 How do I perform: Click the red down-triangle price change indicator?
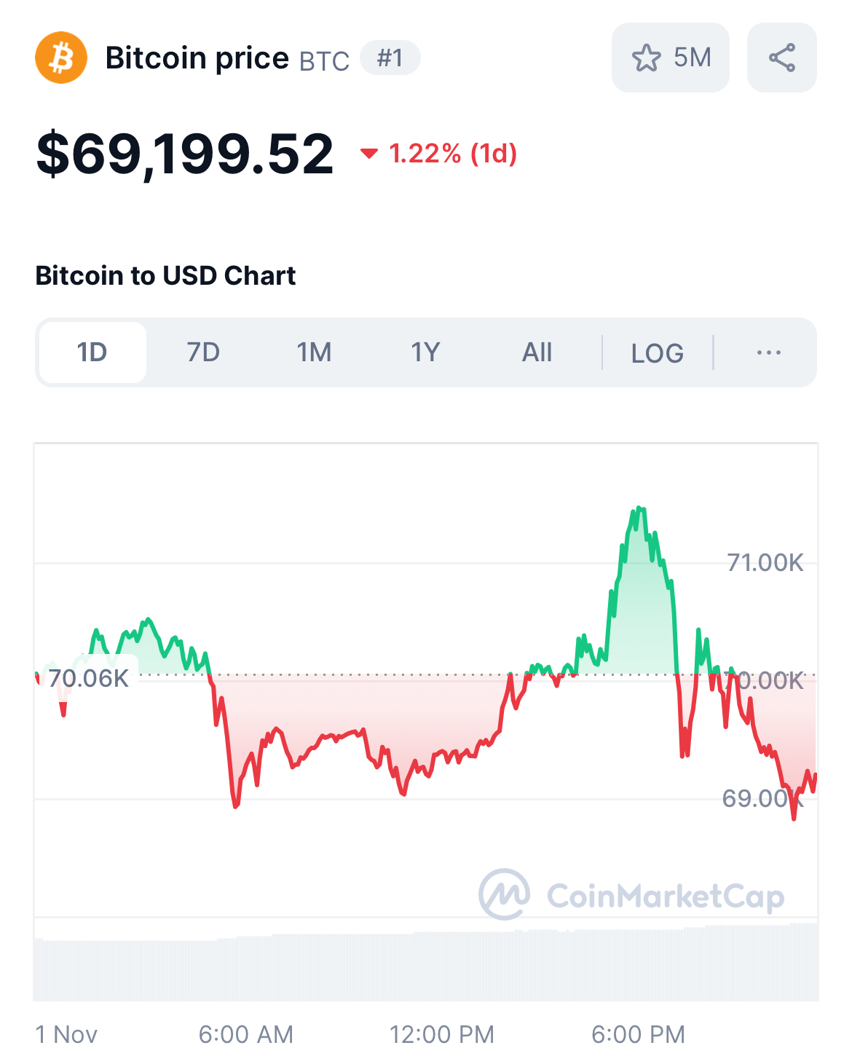tap(369, 153)
